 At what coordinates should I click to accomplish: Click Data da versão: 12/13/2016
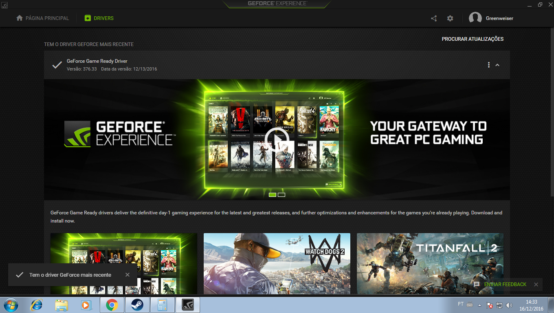(129, 69)
